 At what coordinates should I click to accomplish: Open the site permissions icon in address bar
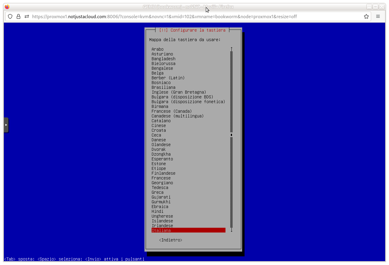27,17
